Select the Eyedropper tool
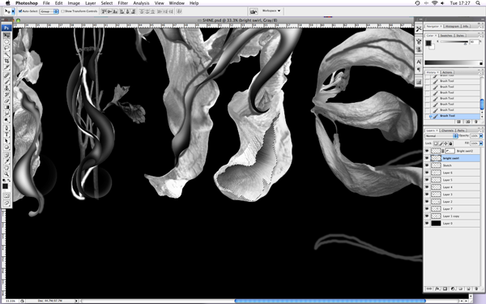Image resolution: width=486 pixels, height=304 pixels. click(6, 161)
